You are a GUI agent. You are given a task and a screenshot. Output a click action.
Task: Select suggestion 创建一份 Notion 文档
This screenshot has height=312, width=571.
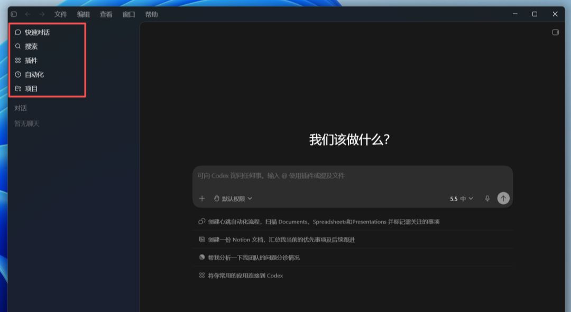coord(353,240)
